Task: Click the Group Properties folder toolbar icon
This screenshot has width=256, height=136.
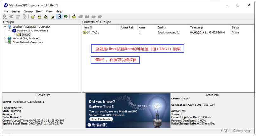Action: [x=40, y=17]
